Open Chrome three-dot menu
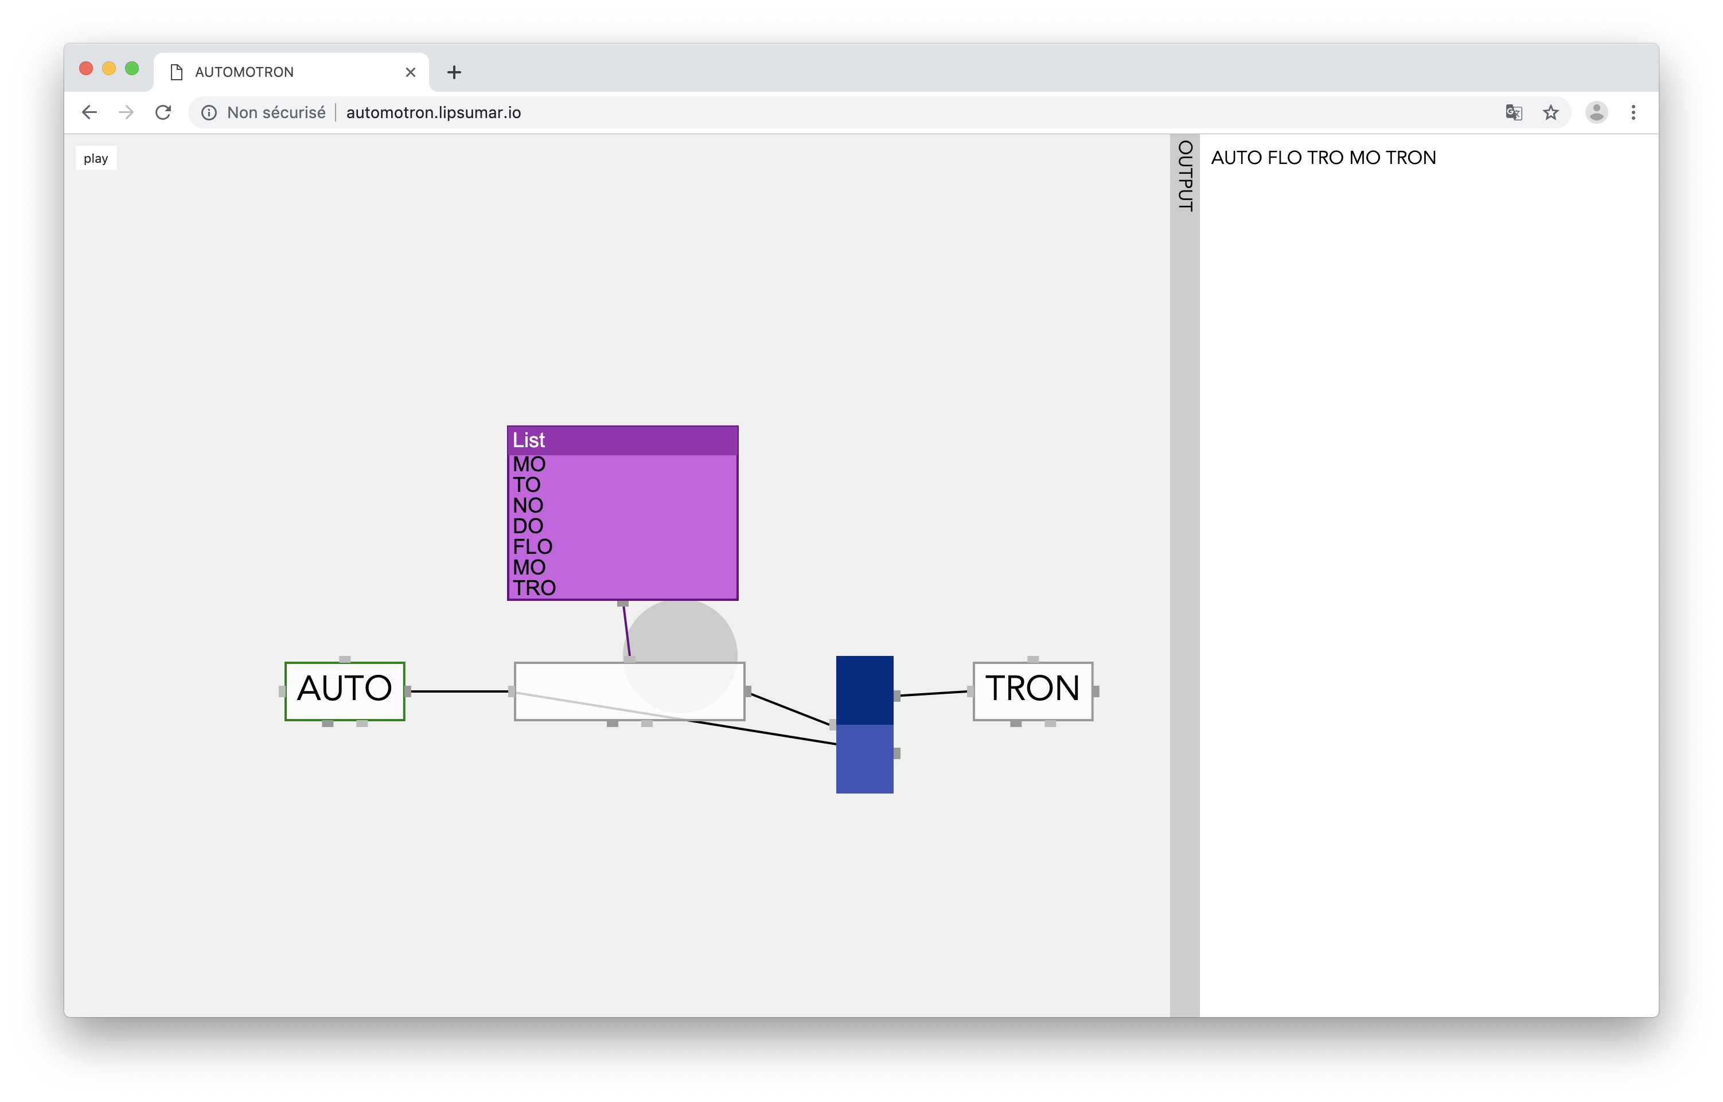Screen dimensions: 1723x1102 click(x=1633, y=112)
